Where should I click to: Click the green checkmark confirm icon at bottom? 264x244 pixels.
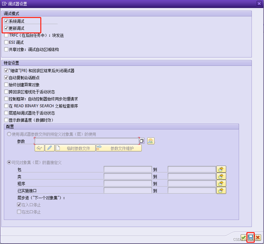tap(244, 238)
